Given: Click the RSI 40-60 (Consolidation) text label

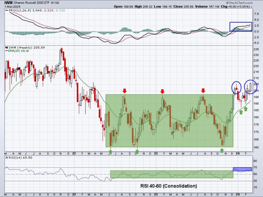Looking at the screenshot, I should (x=169, y=186).
